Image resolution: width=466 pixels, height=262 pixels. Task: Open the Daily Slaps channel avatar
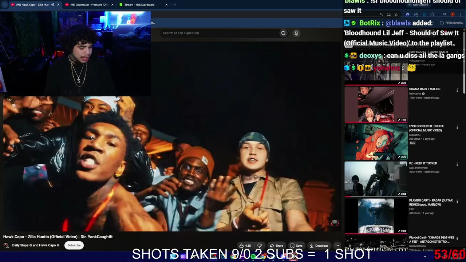tap(6, 245)
